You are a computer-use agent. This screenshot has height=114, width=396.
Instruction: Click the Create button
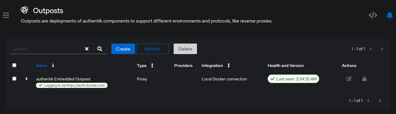point(123,49)
